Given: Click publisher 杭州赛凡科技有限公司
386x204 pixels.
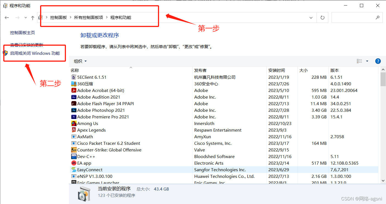Looking at the screenshot, I should coord(215,77).
